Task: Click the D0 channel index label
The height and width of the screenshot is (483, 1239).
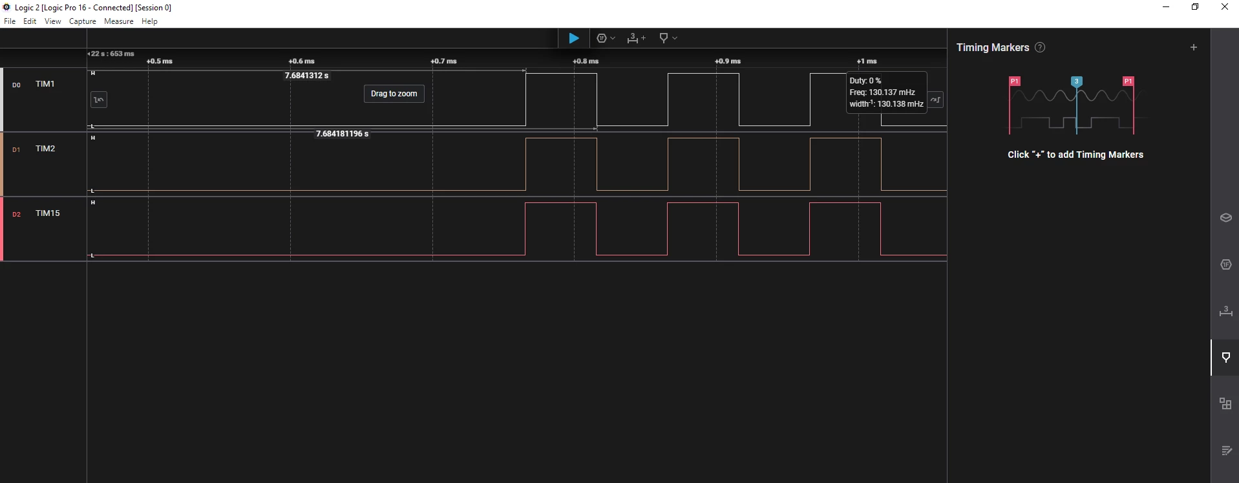Action: tap(17, 85)
